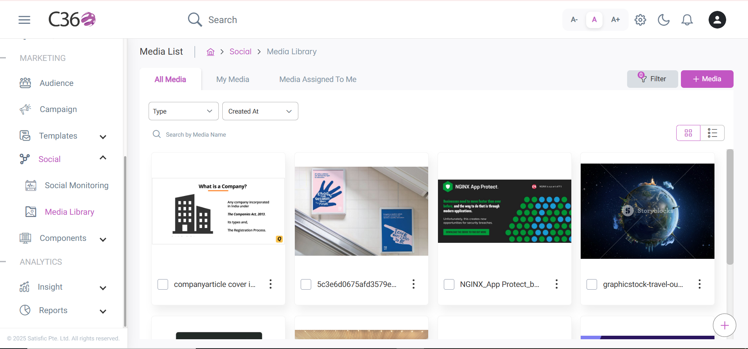Select the companyarticle cover checkbox
Screen dimensions: 748x349
click(x=163, y=284)
